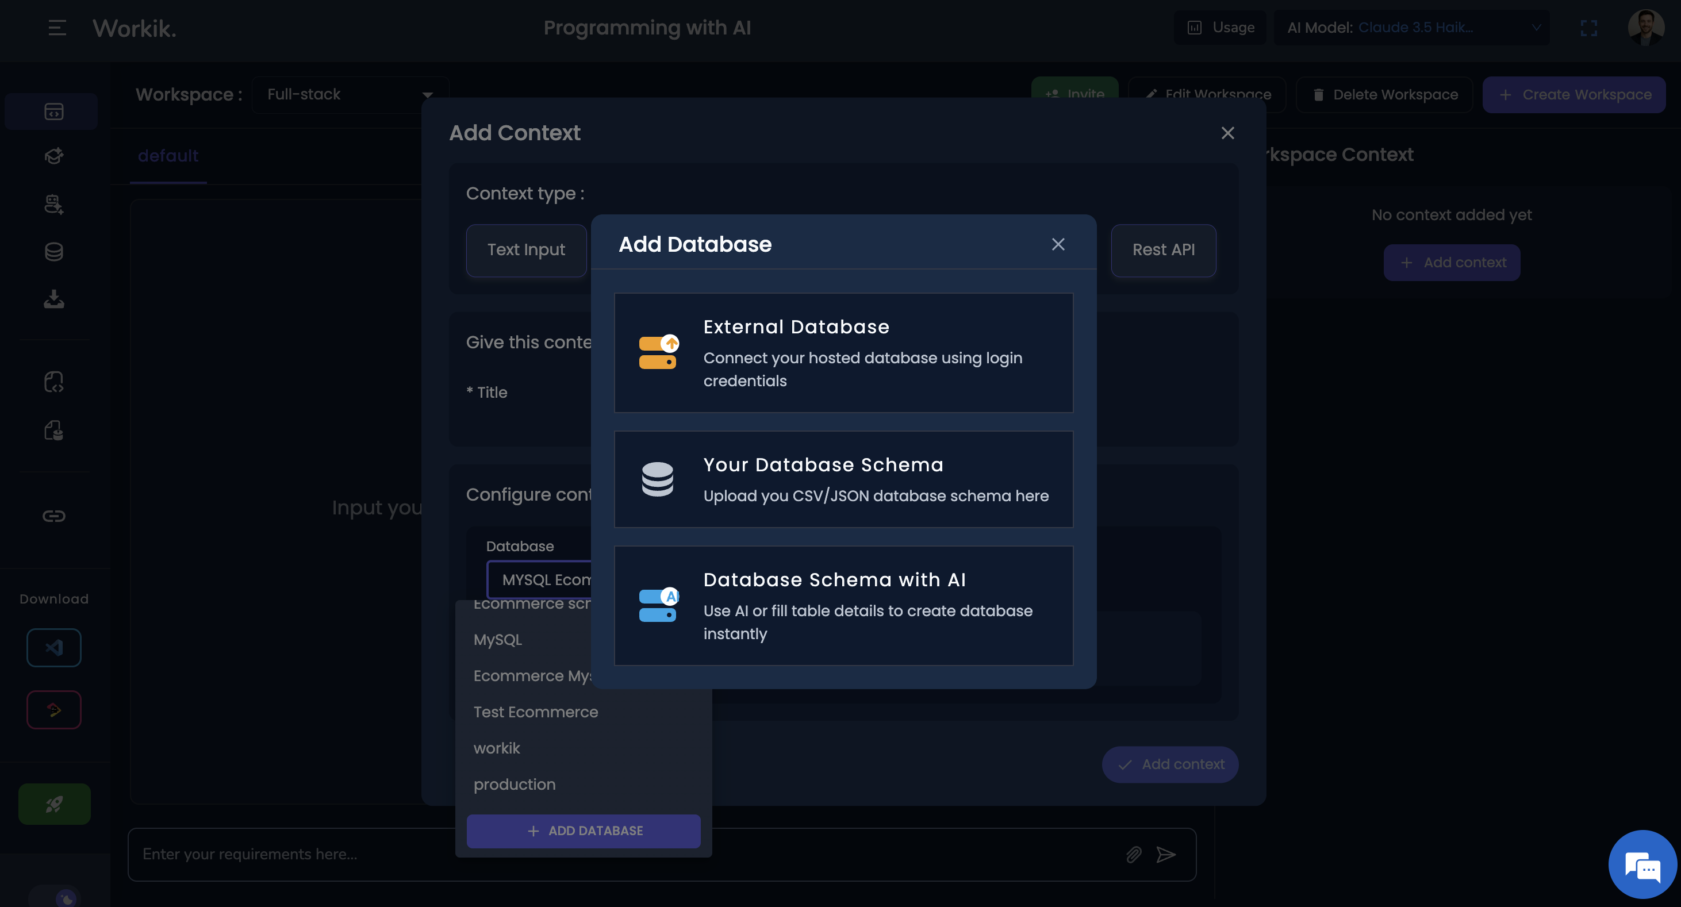Open the learning resources graduation cap icon
Viewport: 1681px width, 907px height.
click(x=53, y=156)
